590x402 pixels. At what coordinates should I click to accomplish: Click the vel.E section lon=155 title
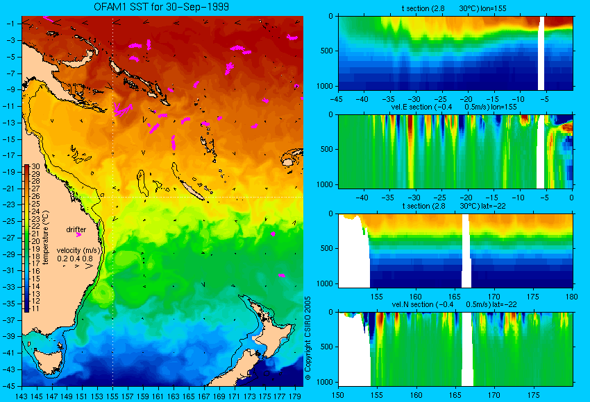coord(454,107)
